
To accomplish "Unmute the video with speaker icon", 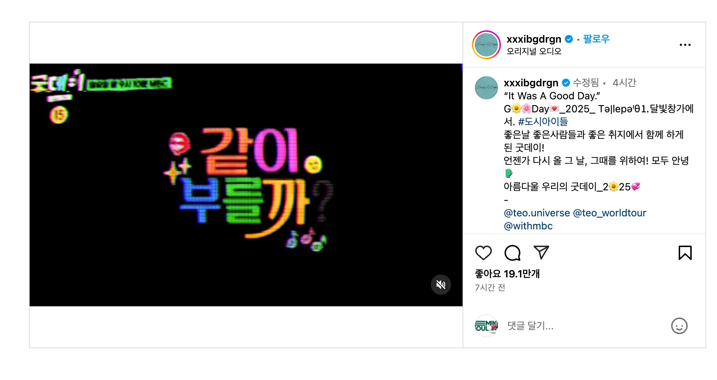I will pyautogui.click(x=441, y=285).
